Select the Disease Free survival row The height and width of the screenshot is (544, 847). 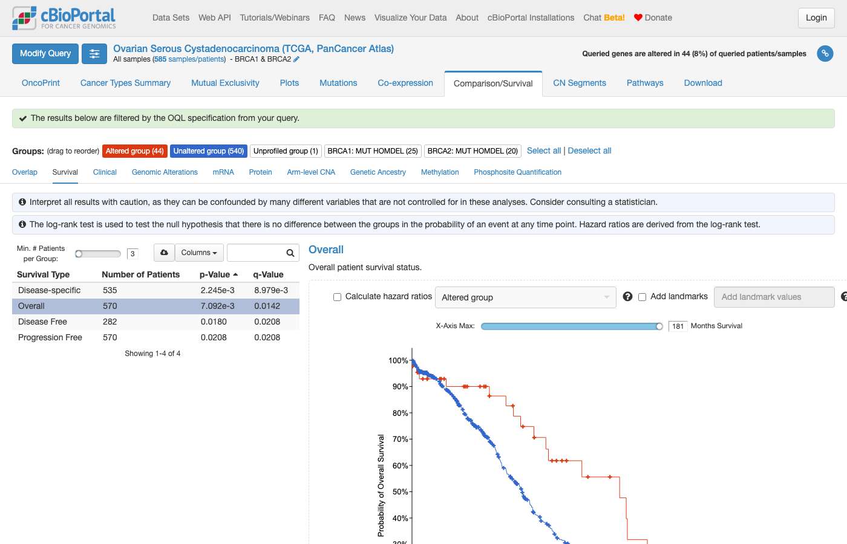[x=156, y=322]
